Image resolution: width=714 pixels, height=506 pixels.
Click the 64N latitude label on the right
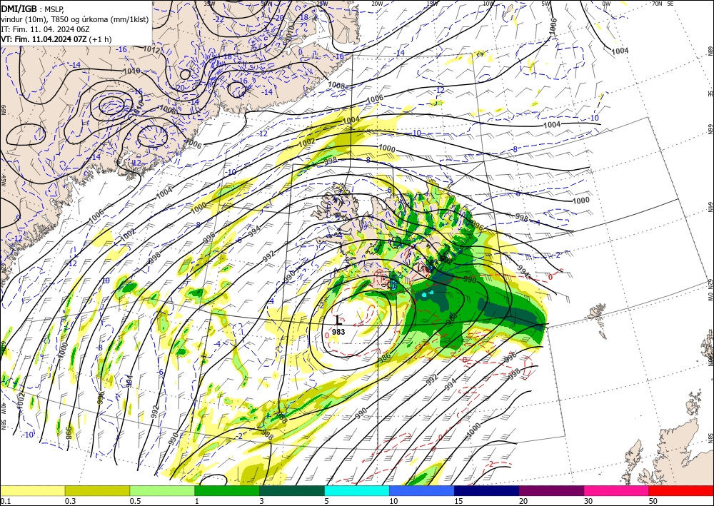pos(710,206)
